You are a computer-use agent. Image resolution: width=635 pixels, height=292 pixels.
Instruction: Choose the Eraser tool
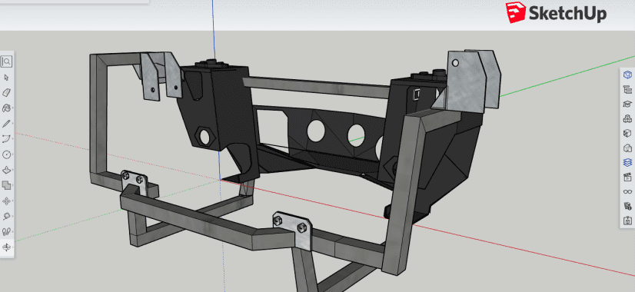coord(7,93)
